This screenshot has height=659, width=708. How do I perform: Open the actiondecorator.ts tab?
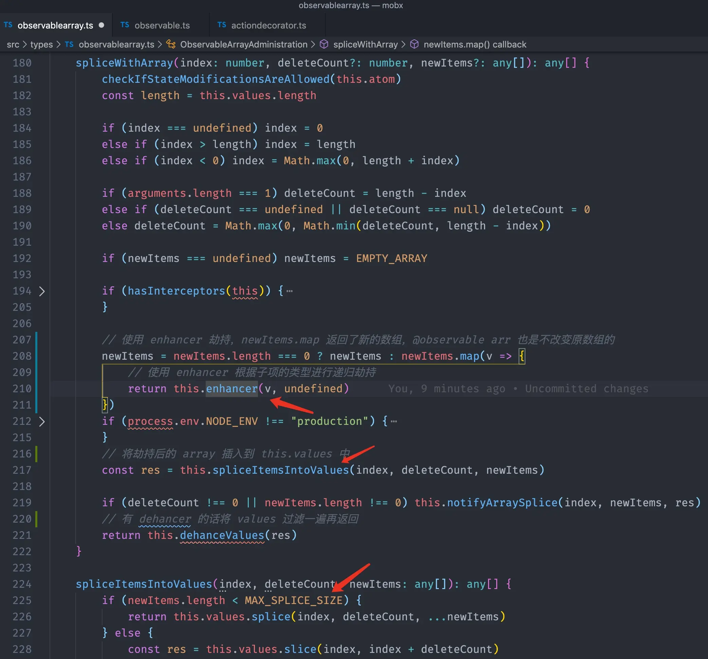(268, 25)
